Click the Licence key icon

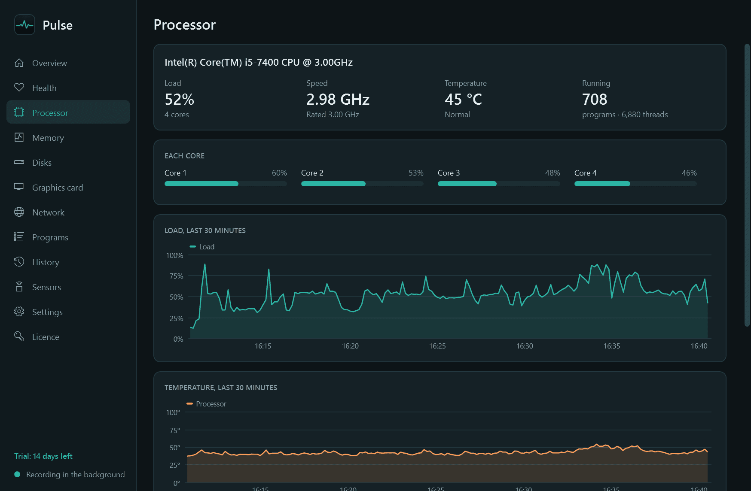[x=19, y=336]
